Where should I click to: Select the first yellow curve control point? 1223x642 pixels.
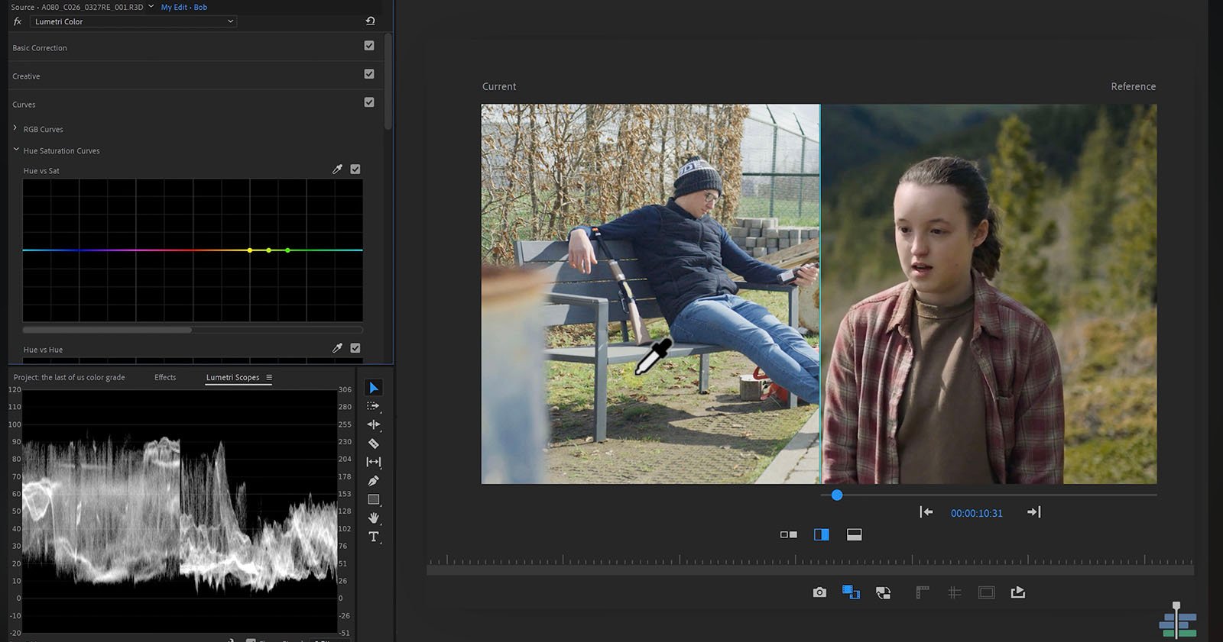coord(250,250)
